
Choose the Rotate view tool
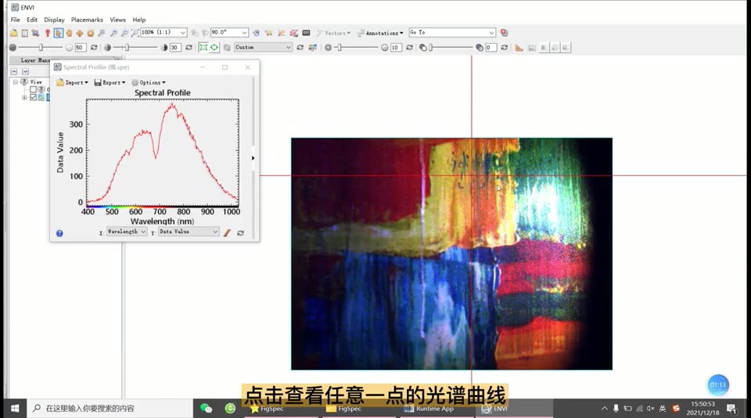point(91,33)
